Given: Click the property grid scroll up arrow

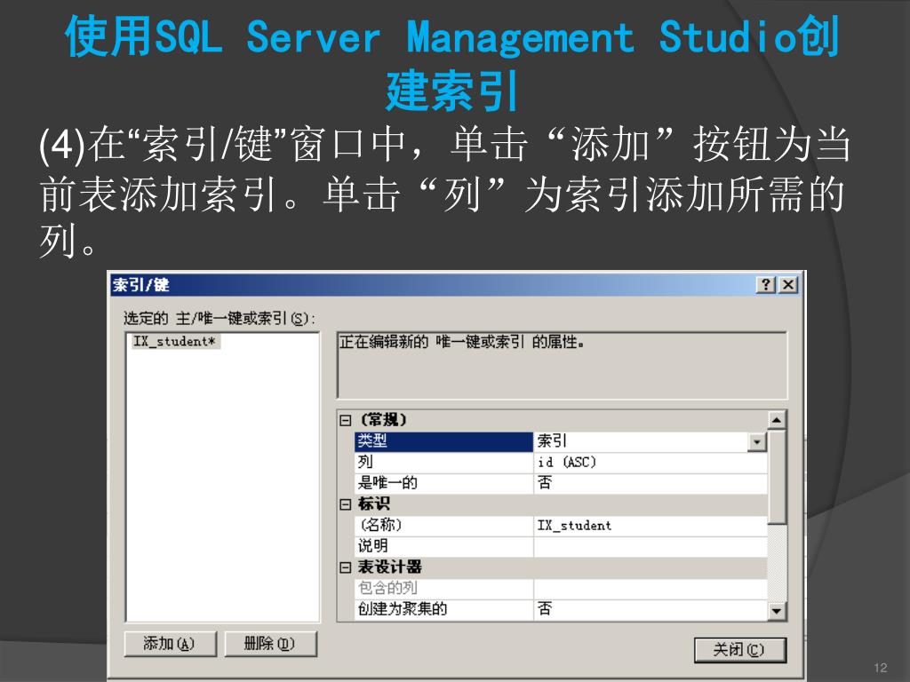Looking at the screenshot, I should 777,419.
